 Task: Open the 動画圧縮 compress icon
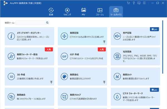coord(64,36)
